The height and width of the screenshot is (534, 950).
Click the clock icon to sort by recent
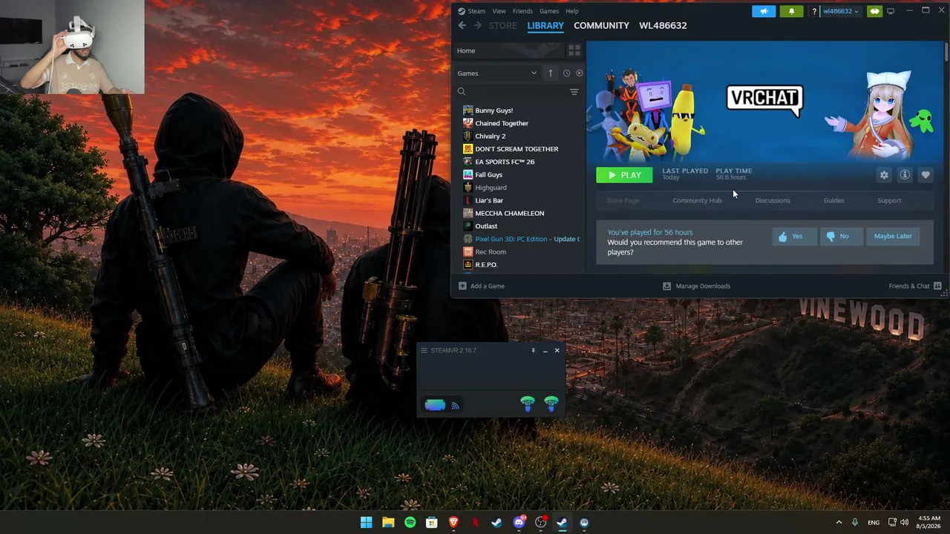(566, 73)
